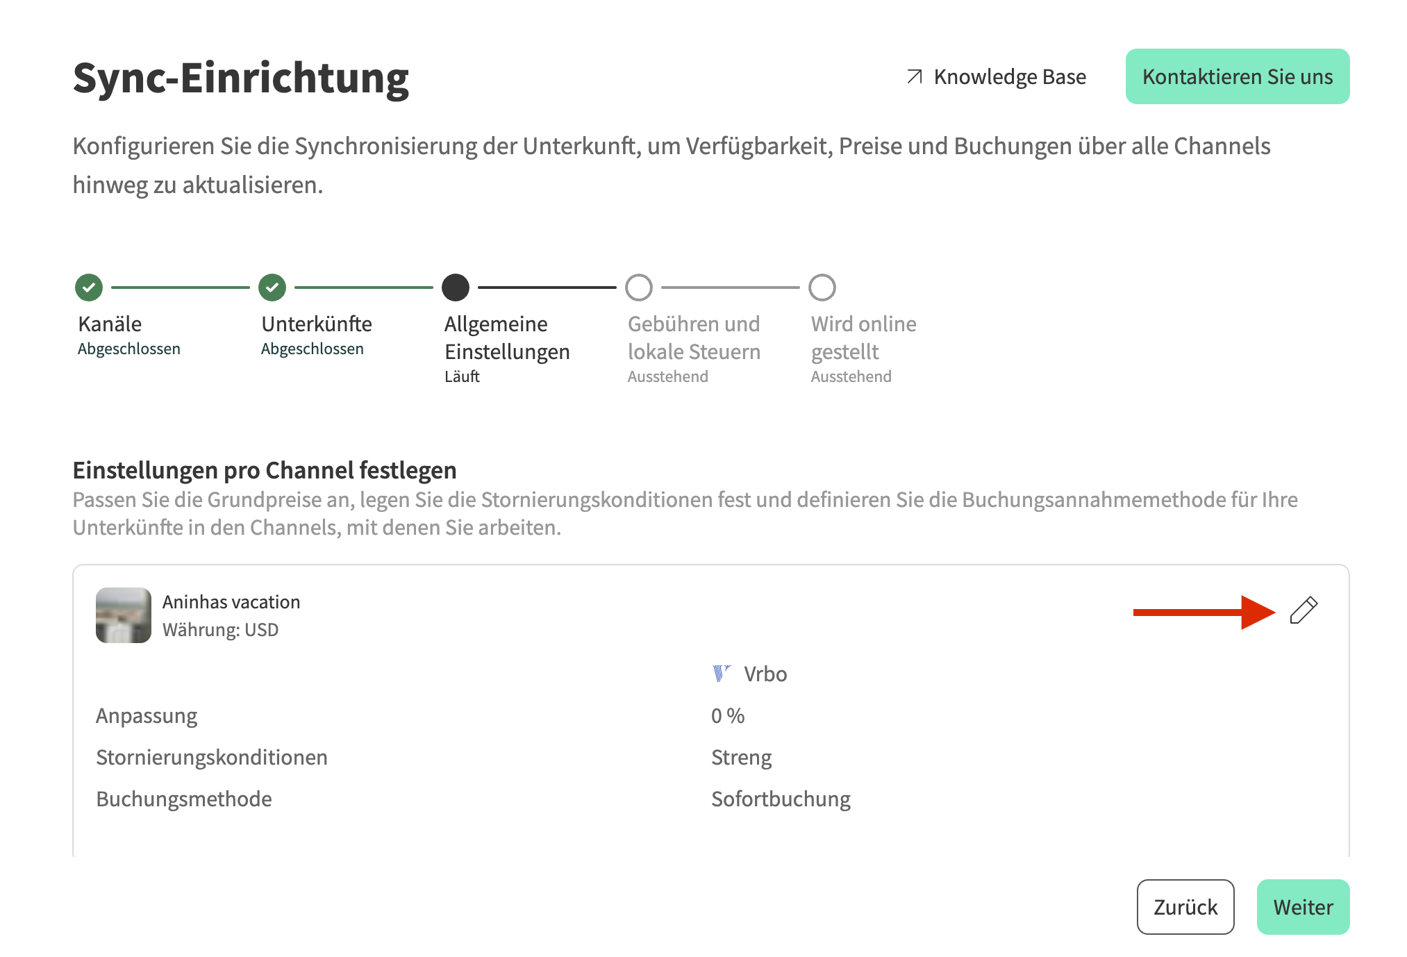
Task: Click the Vrbo logo icon
Action: [x=721, y=674]
